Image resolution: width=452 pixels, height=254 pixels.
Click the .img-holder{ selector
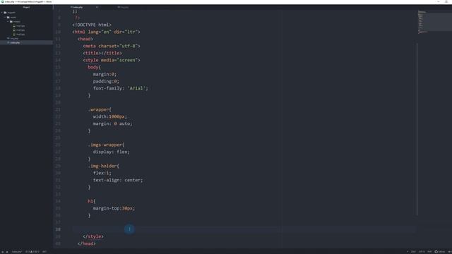104,166
